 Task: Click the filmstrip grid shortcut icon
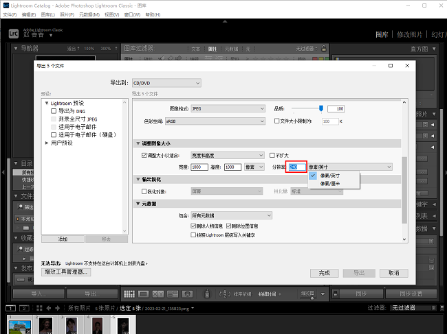(x=38, y=309)
